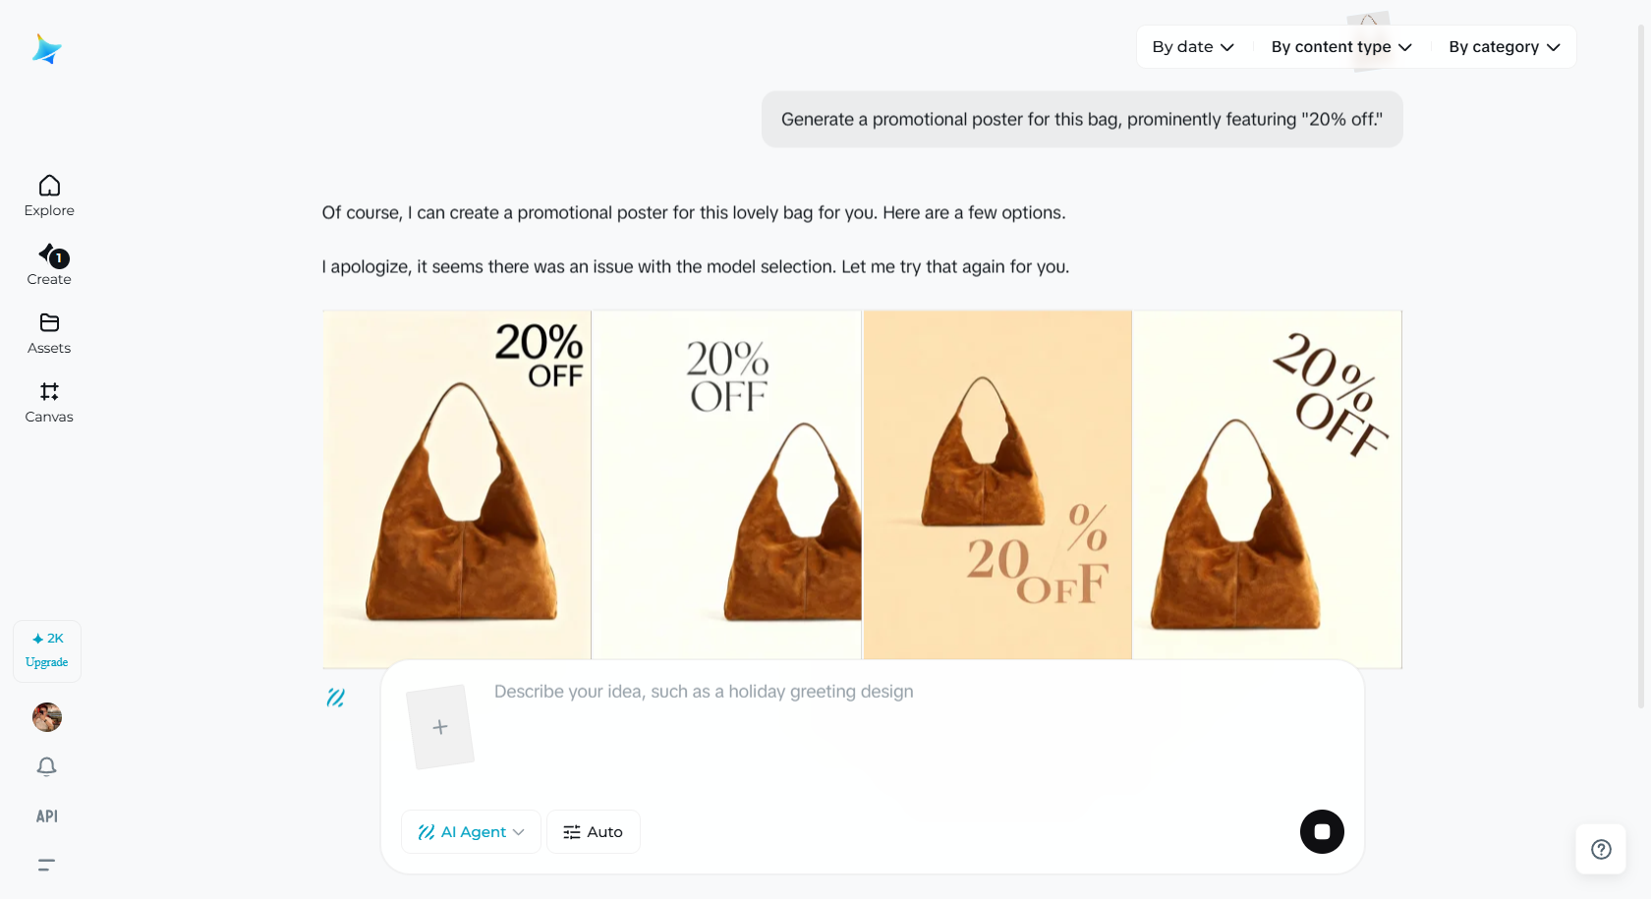Screen dimensions: 1651x899
Task: Add a reference image with plus
Action: 440,727
